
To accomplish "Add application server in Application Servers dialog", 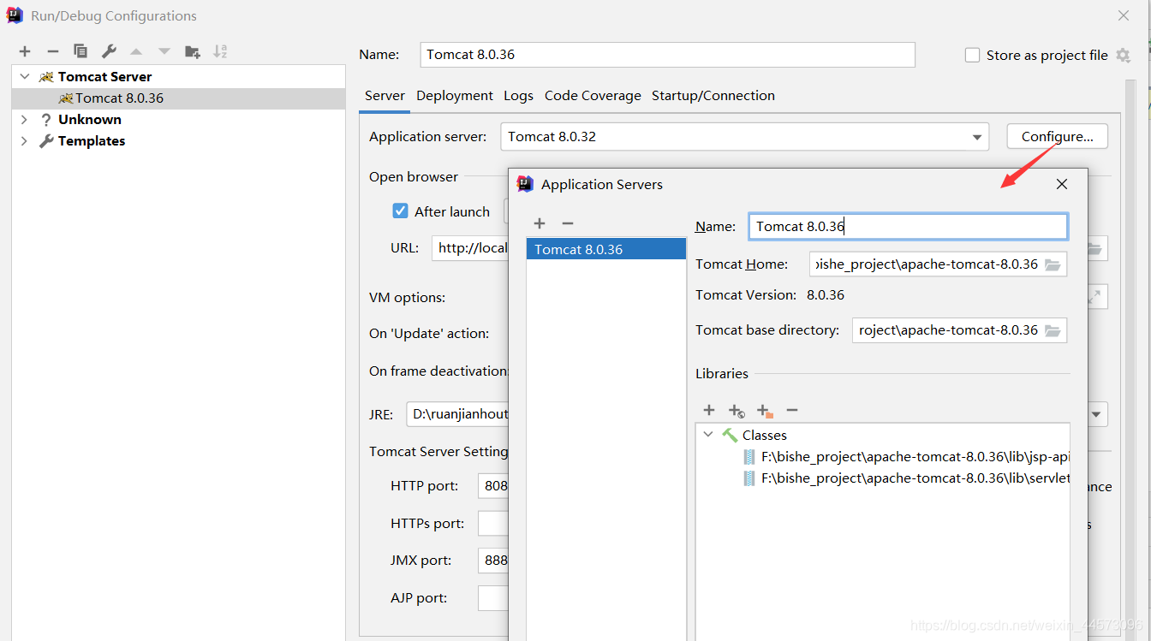I will (540, 223).
